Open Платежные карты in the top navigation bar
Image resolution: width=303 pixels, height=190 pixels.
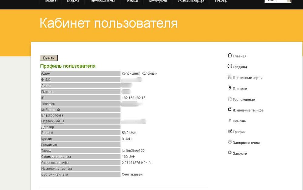[102, 1]
